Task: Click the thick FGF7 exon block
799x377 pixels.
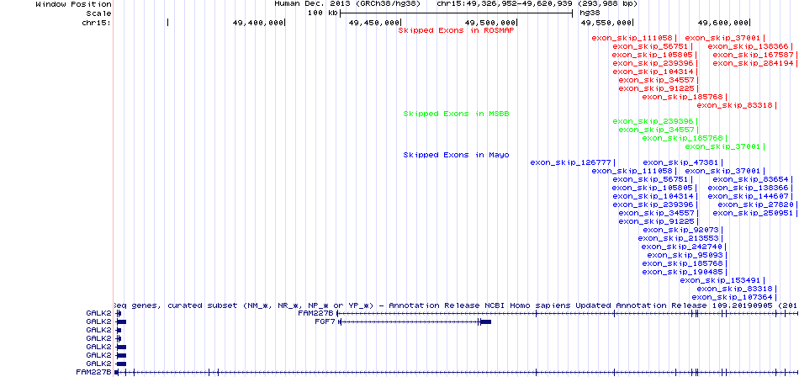Action: point(484,321)
